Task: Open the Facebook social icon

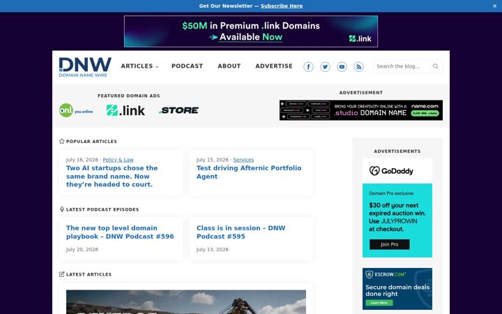Action: [x=308, y=67]
